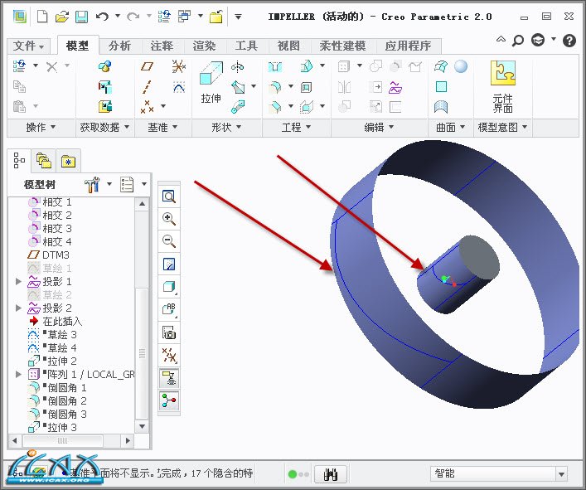Toggle the spin center icon
Viewport: 586px width, 490px height.
click(x=169, y=401)
